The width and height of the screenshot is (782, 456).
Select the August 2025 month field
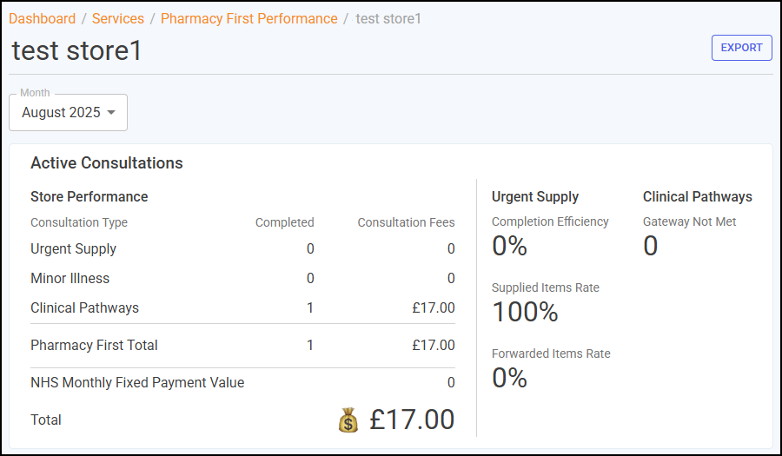coord(69,113)
